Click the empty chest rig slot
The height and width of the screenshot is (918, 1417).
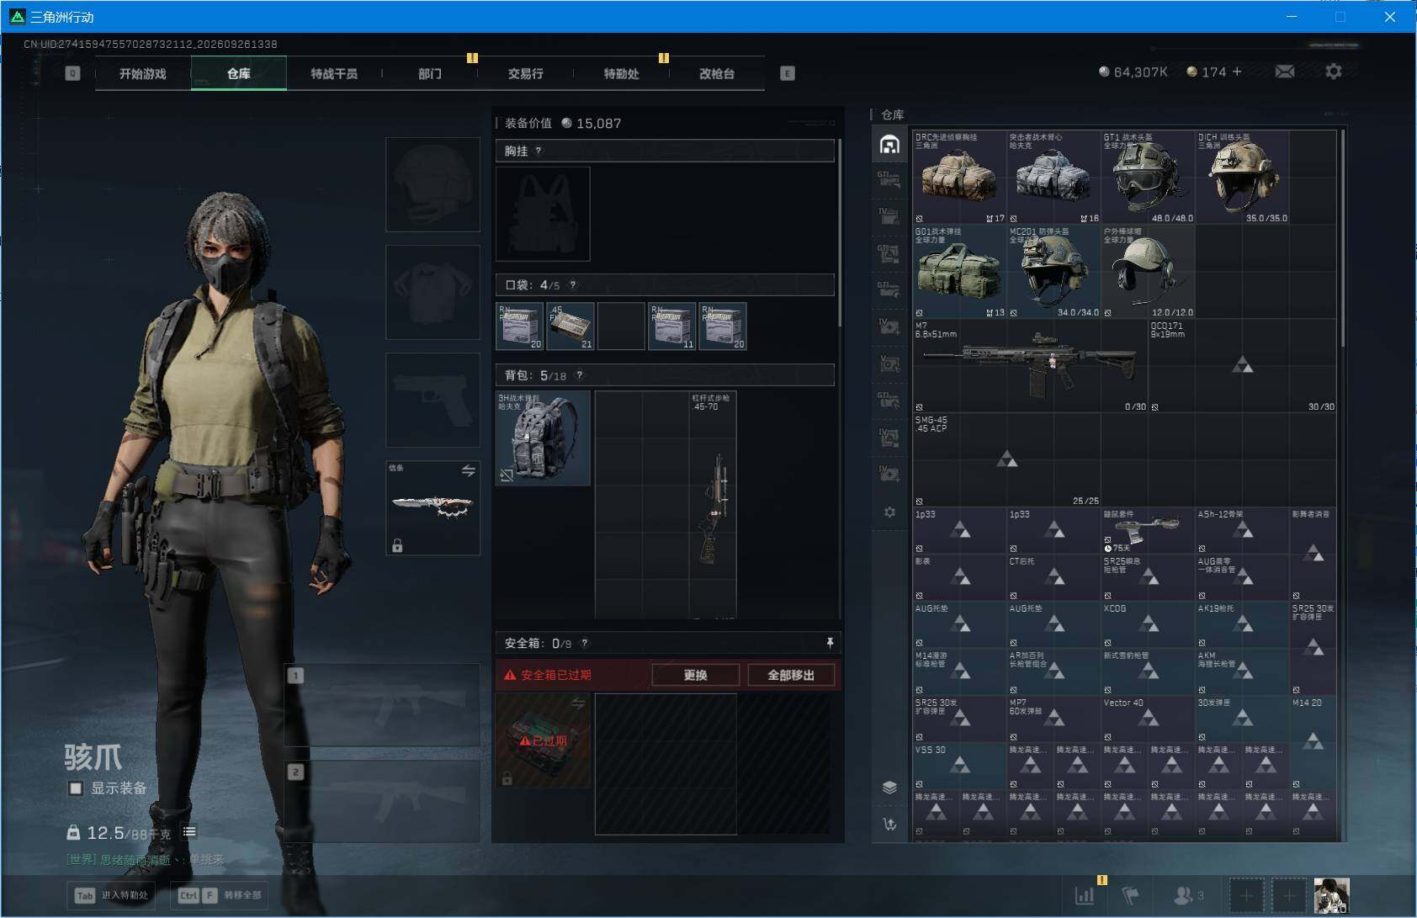click(x=543, y=214)
